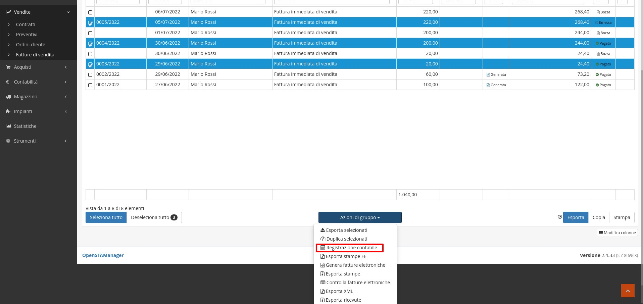Uncheck the checkbox for invoice 0005/2022
This screenshot has height=304, width=643.
90,23
